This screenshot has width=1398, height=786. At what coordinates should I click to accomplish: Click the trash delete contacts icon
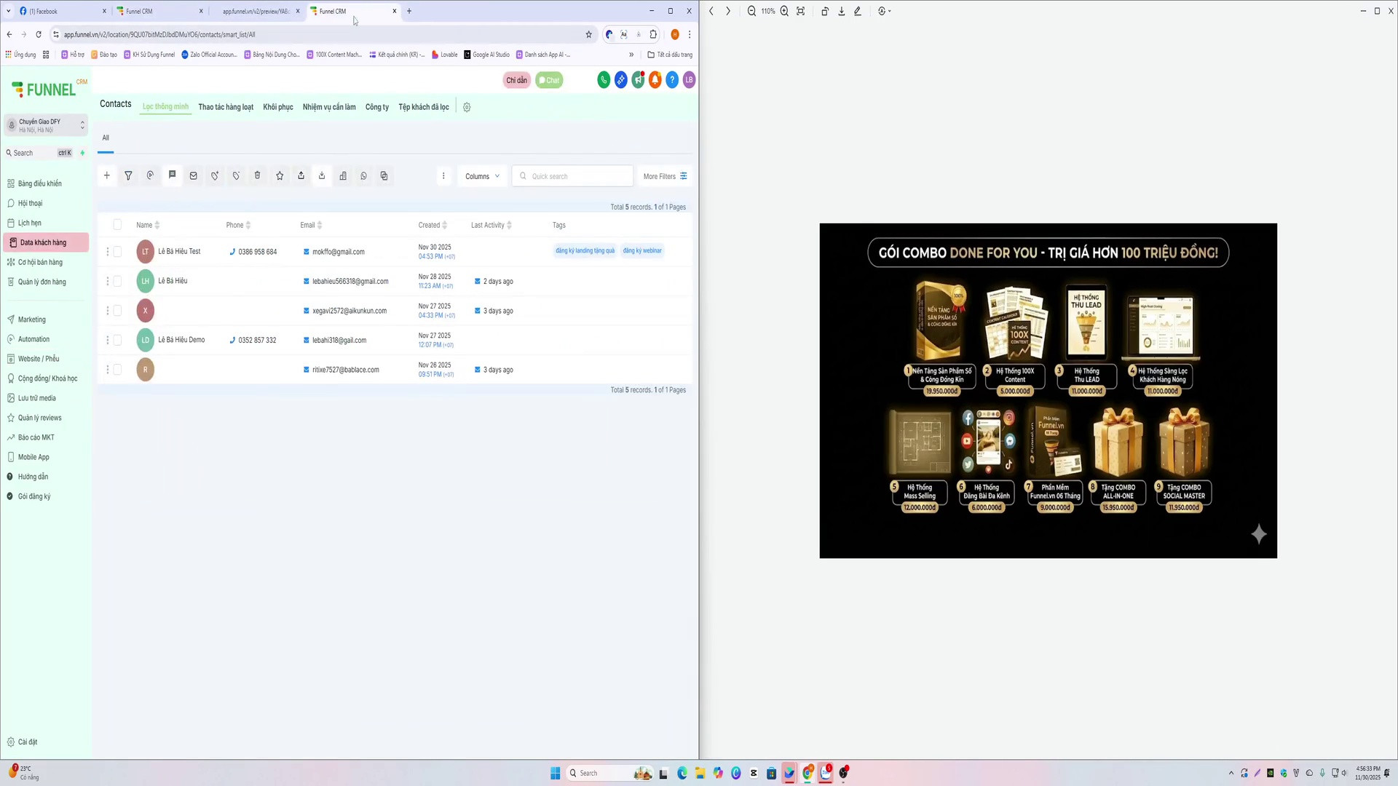257,175
